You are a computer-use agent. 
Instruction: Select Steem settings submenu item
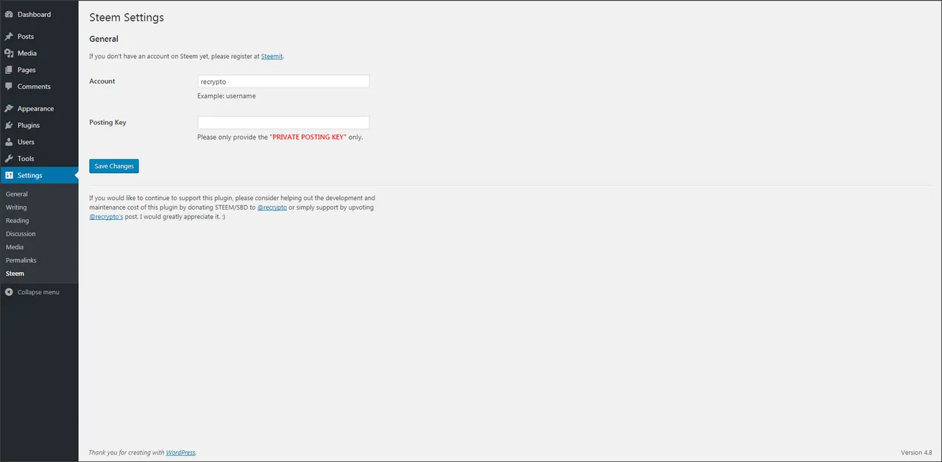coord(15,274)
